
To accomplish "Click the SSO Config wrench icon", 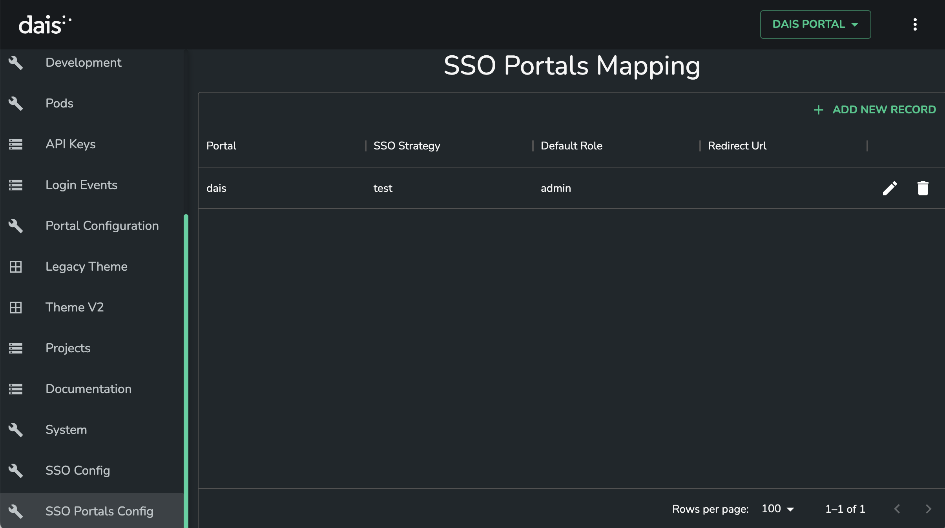I will pos(16,470).
